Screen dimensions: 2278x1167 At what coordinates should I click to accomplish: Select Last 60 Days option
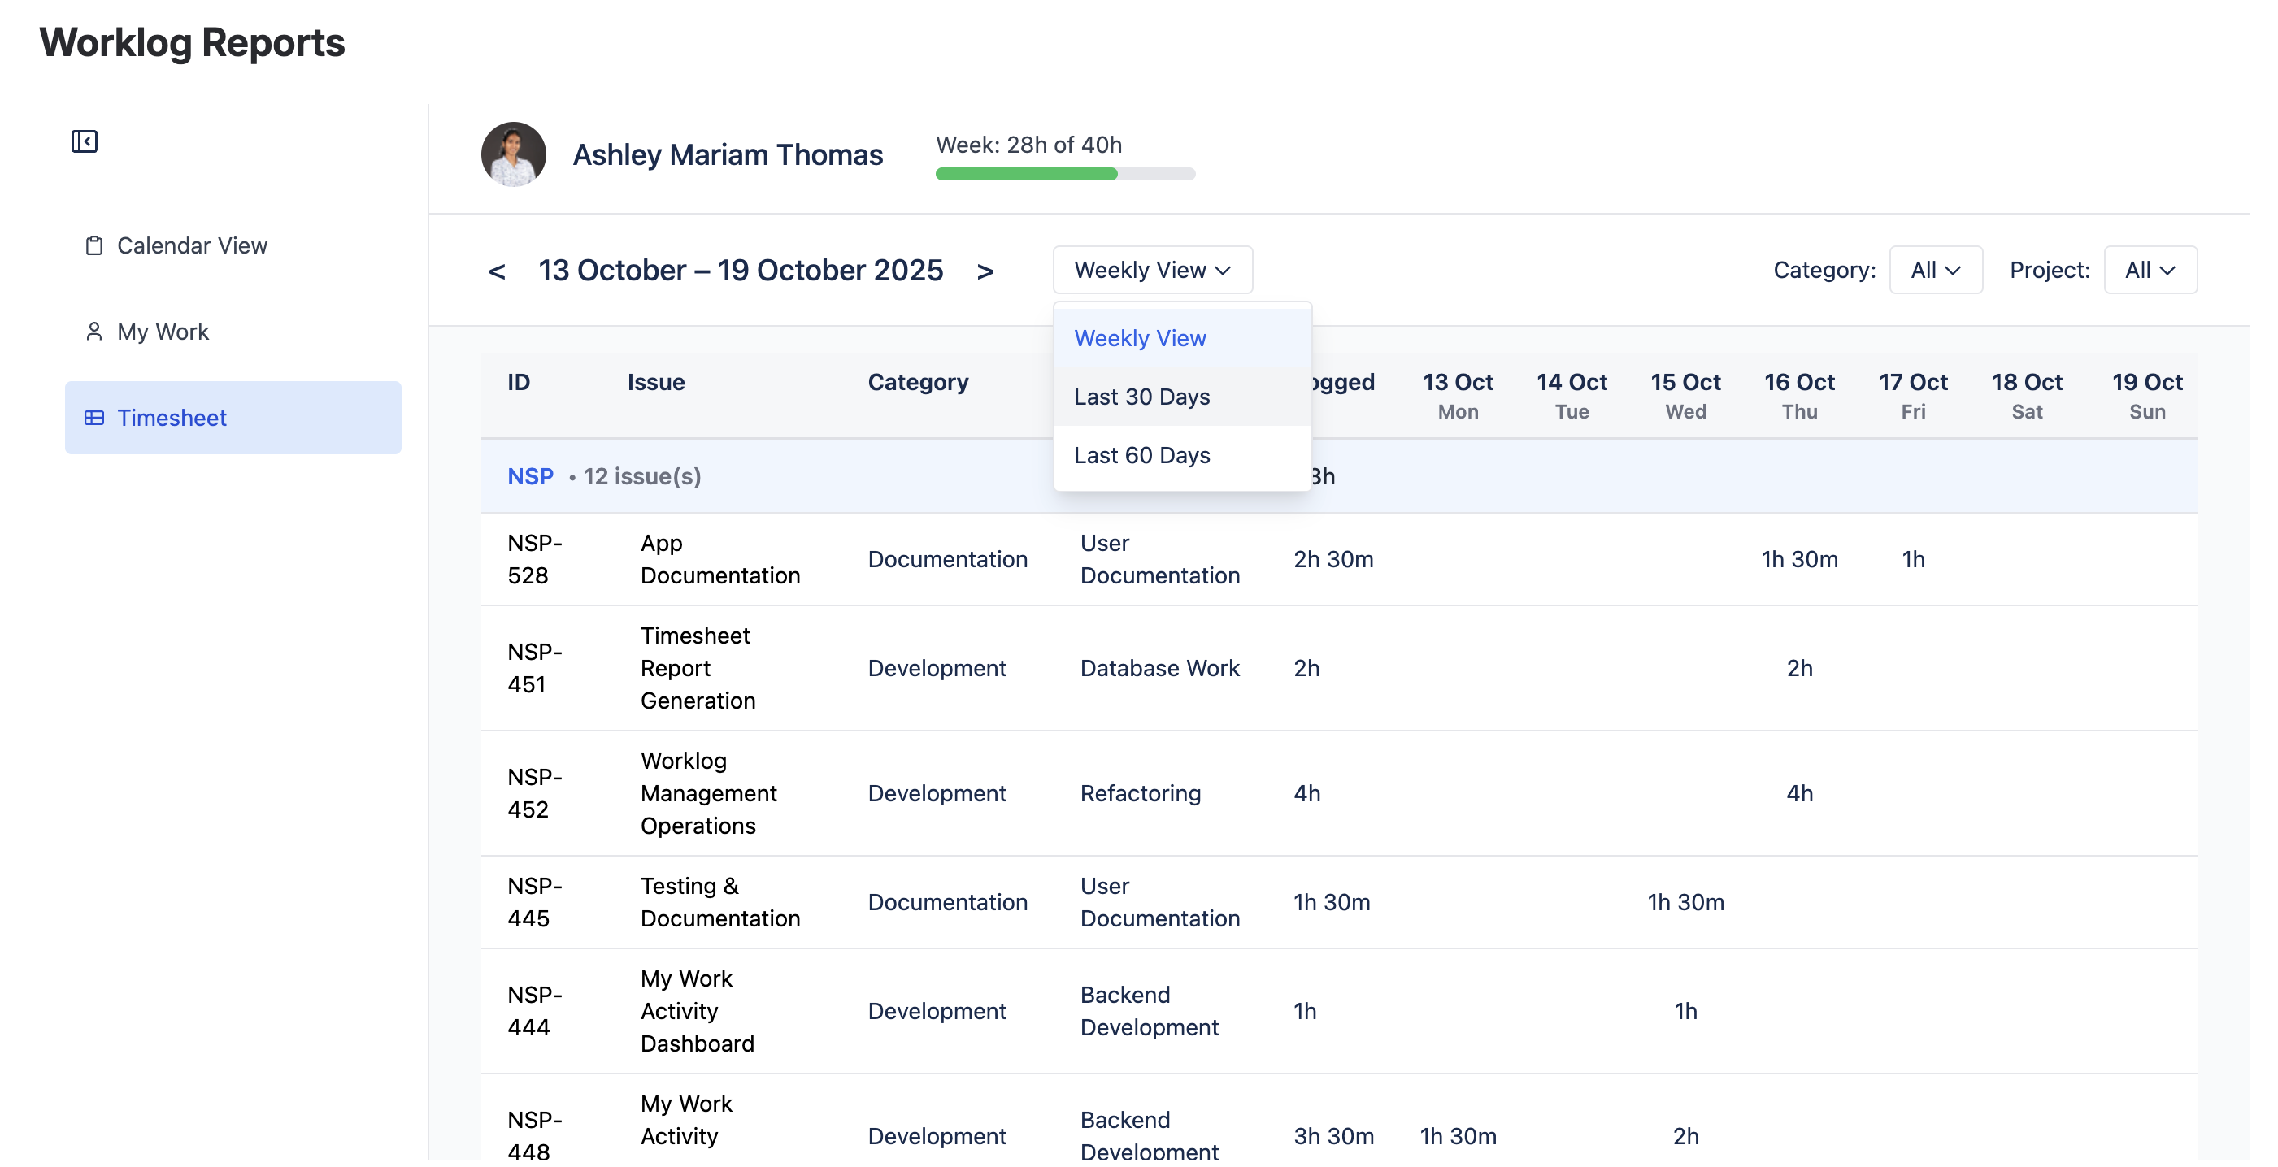[1141, 455]
